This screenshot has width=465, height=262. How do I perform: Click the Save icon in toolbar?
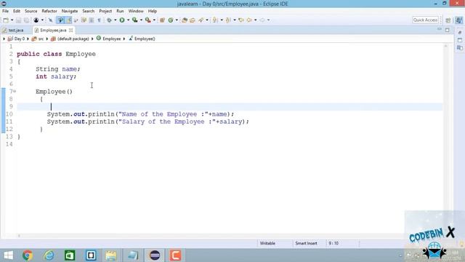point(18,20)
